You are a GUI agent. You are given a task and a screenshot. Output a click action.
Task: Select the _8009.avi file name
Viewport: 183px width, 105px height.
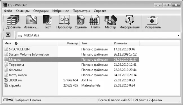point(15,80)
